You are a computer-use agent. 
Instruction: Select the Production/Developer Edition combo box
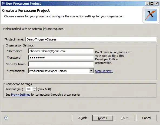click(x=61, y=71)
